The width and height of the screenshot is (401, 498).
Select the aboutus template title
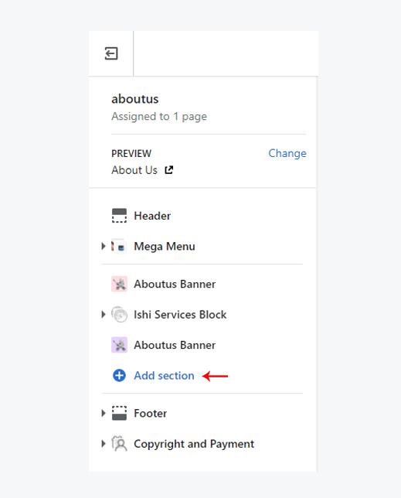[135, 99]
